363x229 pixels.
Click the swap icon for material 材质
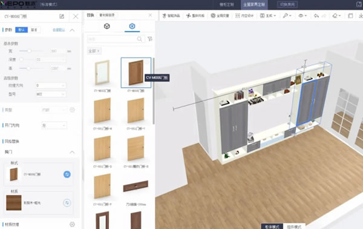click(x=67, y=203)
